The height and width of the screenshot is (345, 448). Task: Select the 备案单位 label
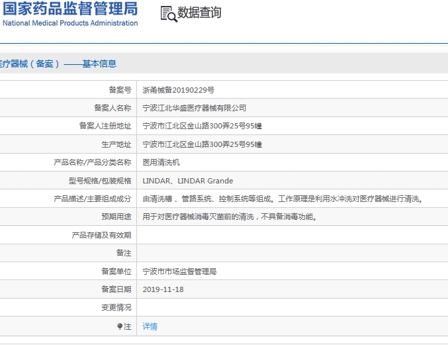pos(116,271)
